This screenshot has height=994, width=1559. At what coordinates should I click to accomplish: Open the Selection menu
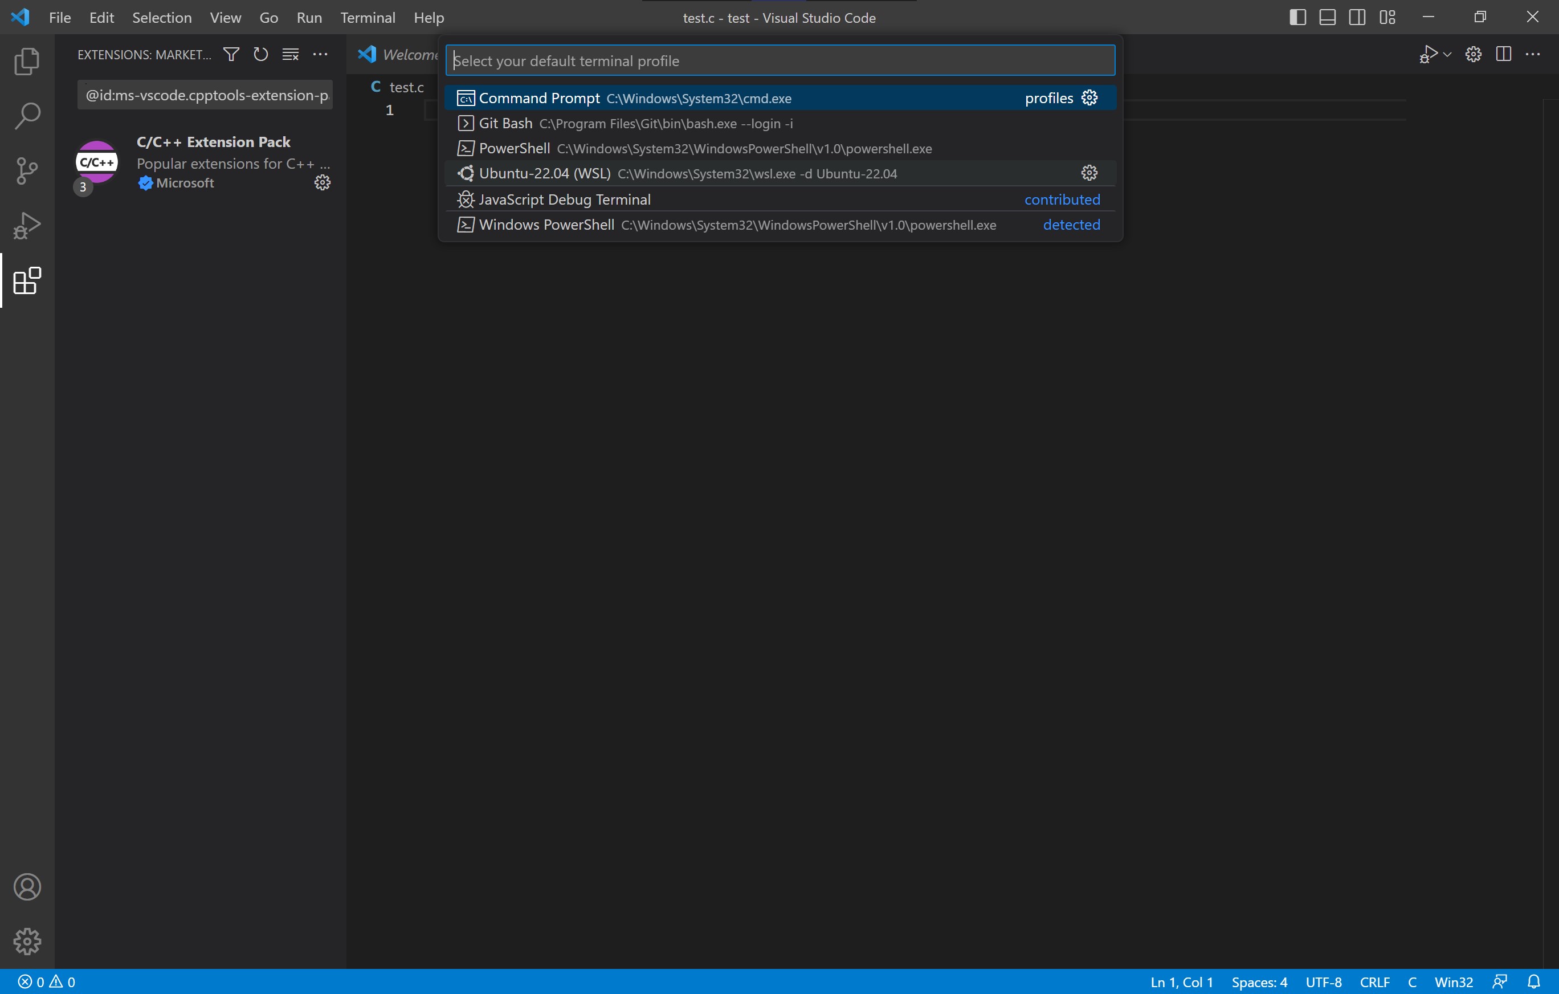(162, 18)
